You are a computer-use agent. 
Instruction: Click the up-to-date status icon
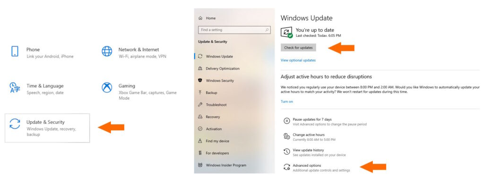click(x=287, y=33)
